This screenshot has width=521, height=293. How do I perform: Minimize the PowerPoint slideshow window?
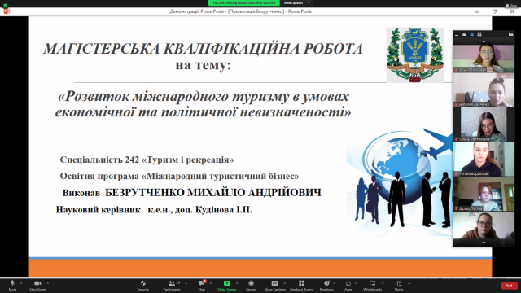(x=477, y=11)
